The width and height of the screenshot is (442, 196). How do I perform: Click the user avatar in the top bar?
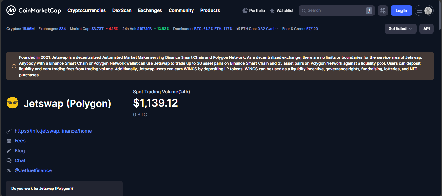pos(428,11)
